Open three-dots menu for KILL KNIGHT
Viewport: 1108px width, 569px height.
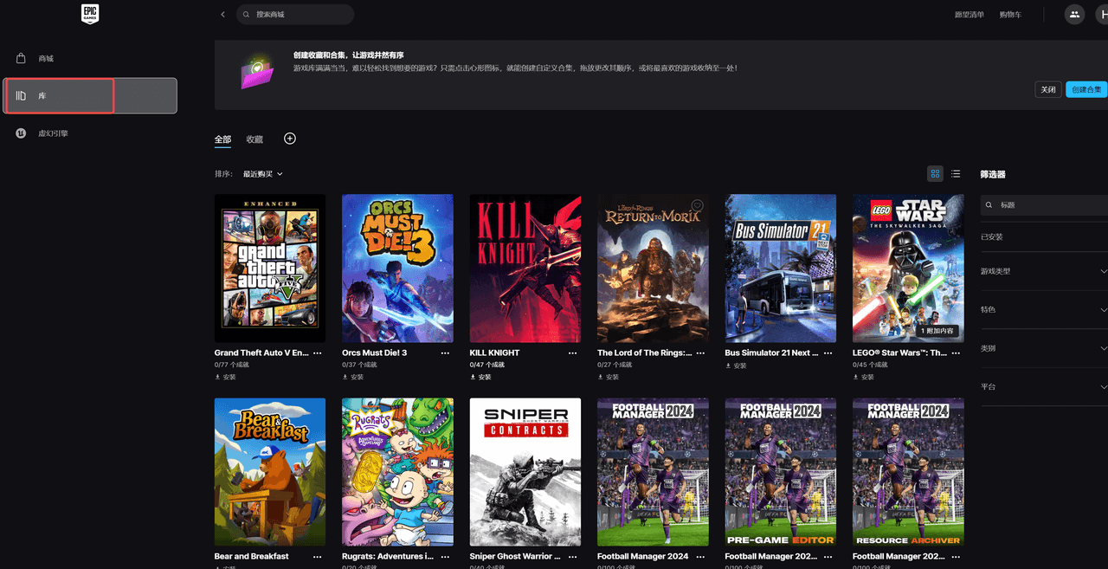(572, 353)
